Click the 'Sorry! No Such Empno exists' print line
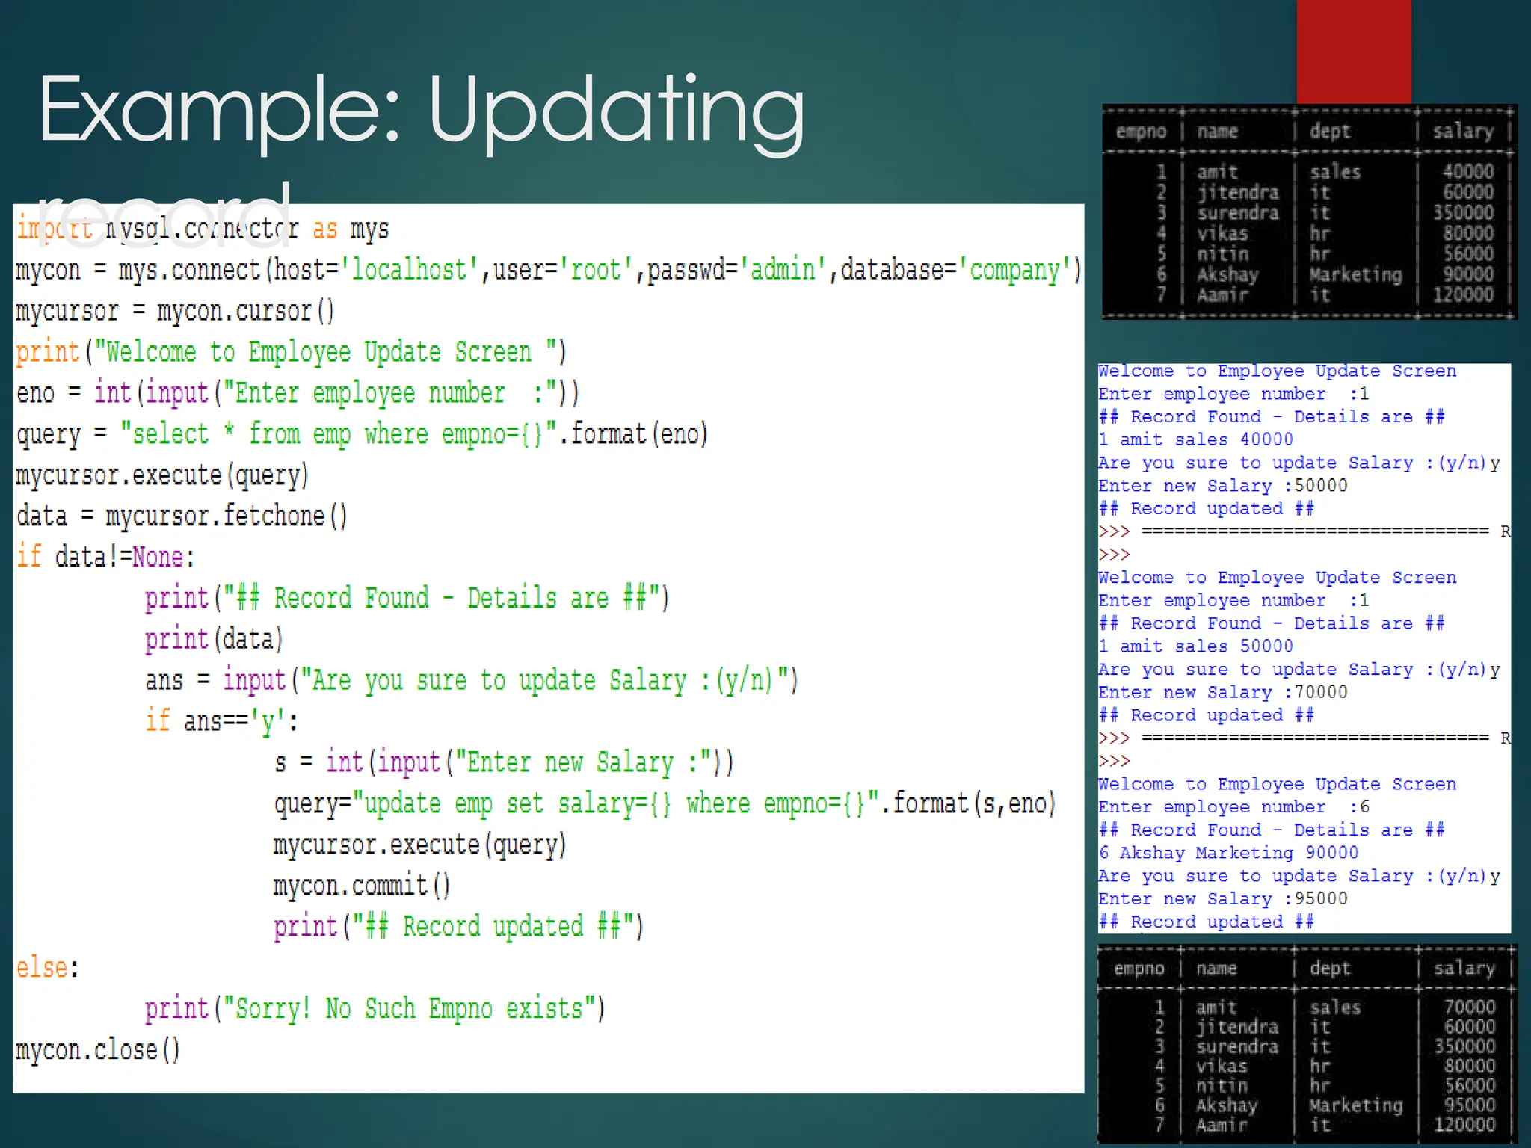The height and width of the screenshot is (1148, 1531). tap(374, 1009)
